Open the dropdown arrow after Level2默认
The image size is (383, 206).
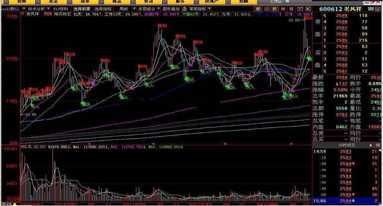click(x=24, y=9)
